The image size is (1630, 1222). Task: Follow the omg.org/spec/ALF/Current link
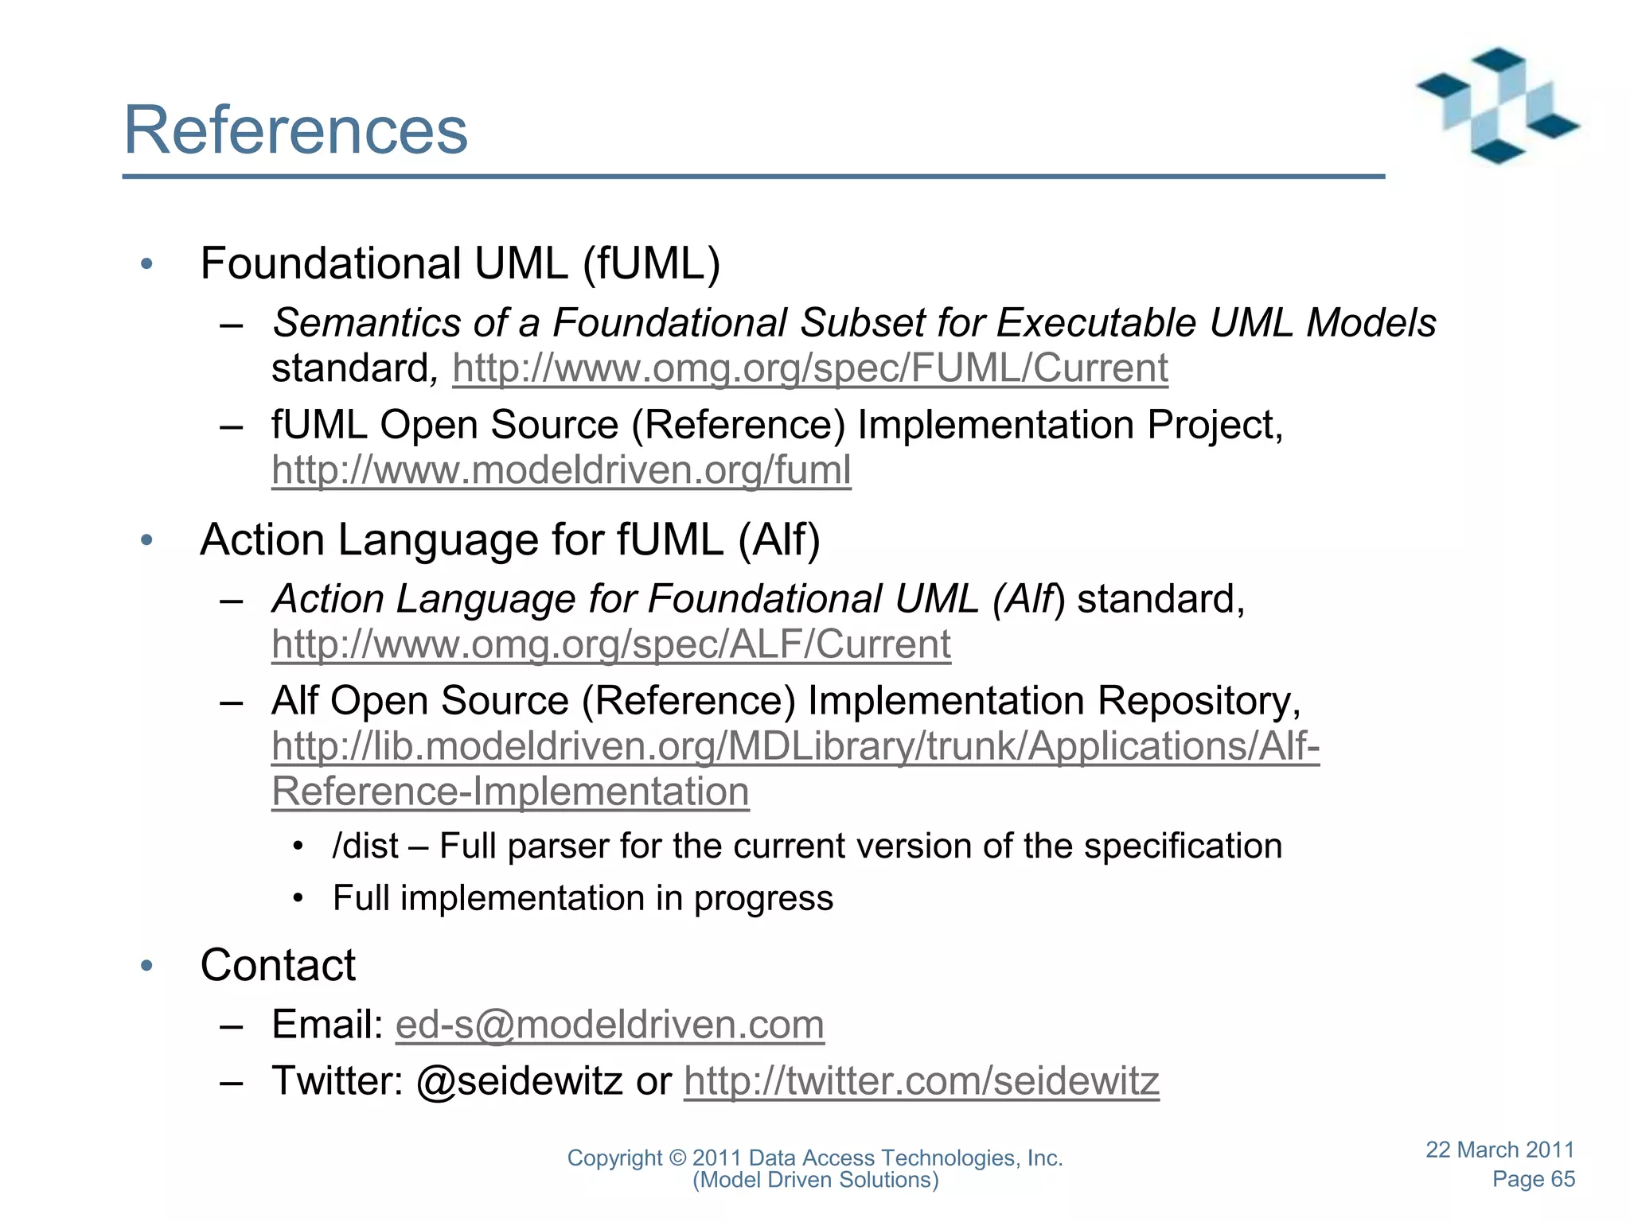[x=611, y=644]
